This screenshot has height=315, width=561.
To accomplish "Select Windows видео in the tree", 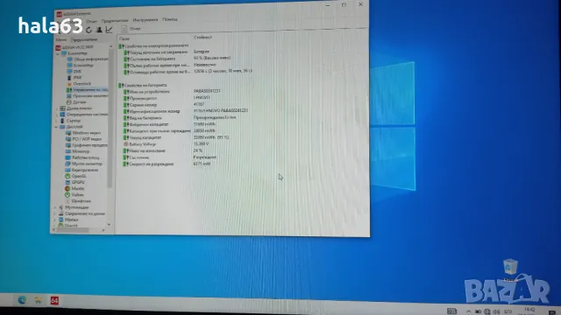I will (x=83, y=133).
